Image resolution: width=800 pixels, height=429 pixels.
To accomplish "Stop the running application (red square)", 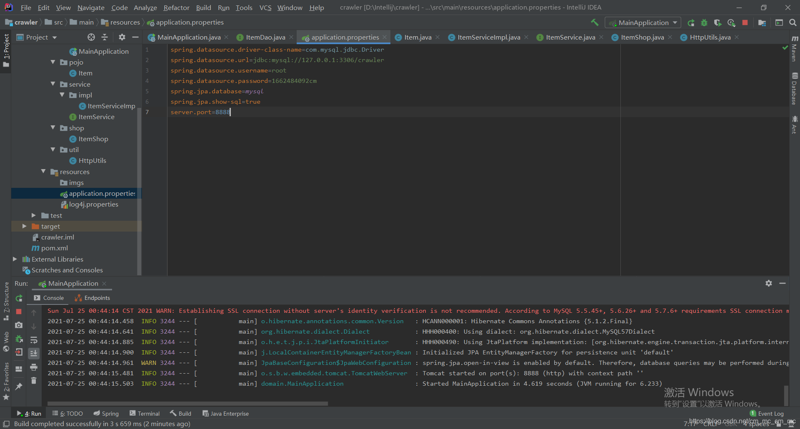I will [x=745, y=23].
